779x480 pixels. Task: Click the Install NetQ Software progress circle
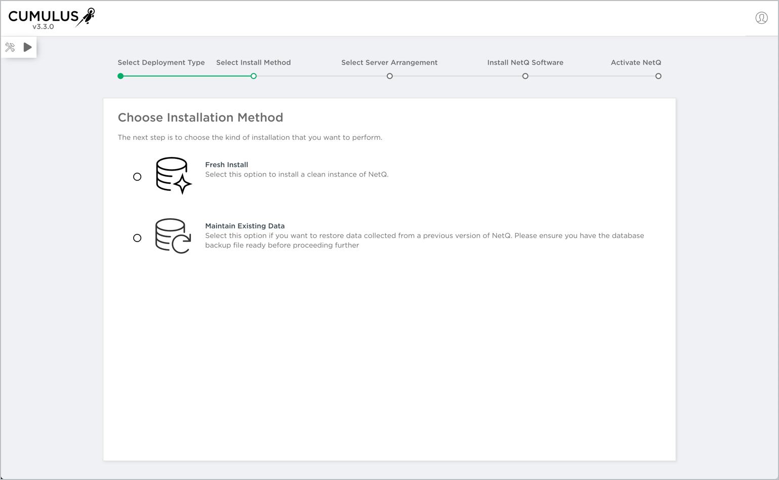[525, 76]
